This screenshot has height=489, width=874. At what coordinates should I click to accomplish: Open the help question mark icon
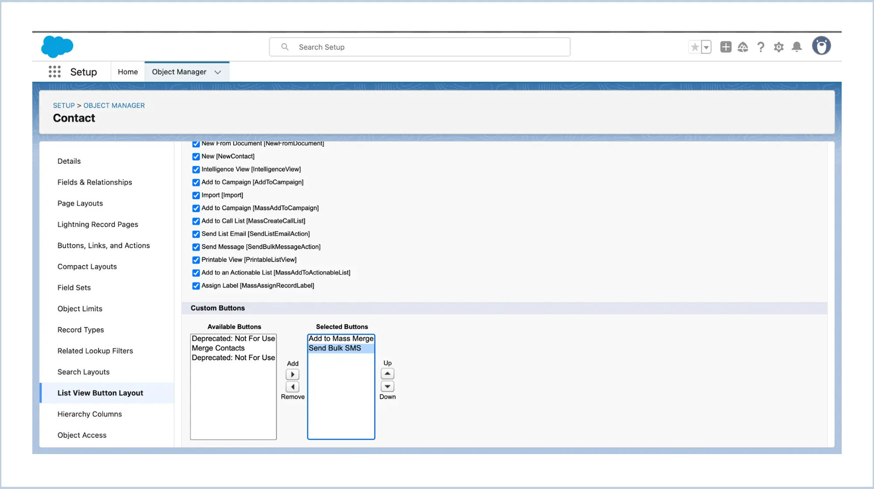(x=761, y=47)
